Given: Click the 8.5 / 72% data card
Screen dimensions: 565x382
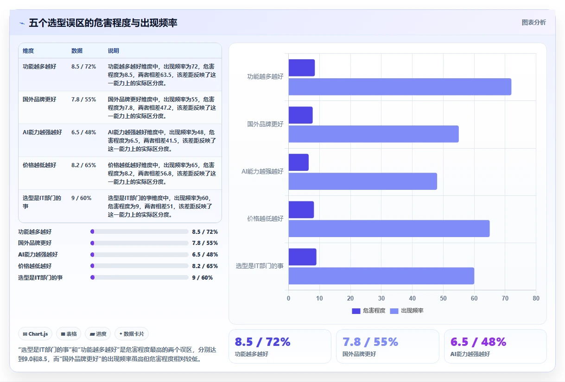Looking at the screenshot, I should [x=279, y=346].
